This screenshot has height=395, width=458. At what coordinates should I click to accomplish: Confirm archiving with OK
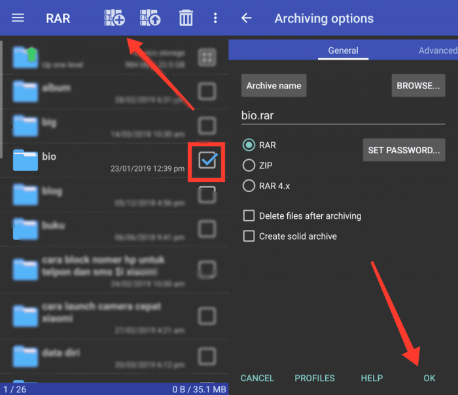tap(429, 378)
